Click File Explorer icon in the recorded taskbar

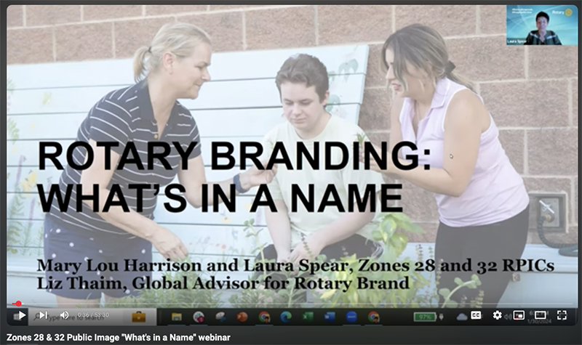click(176, 317)
